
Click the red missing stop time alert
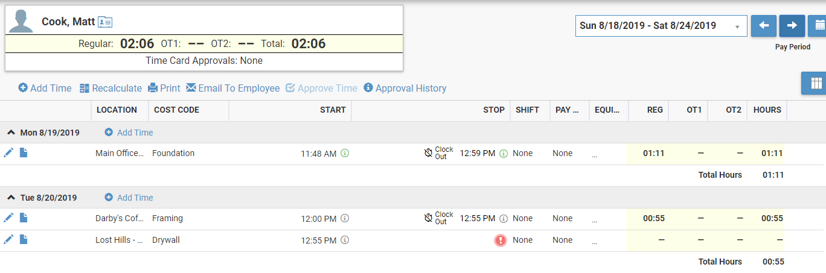tap(501, 240)
